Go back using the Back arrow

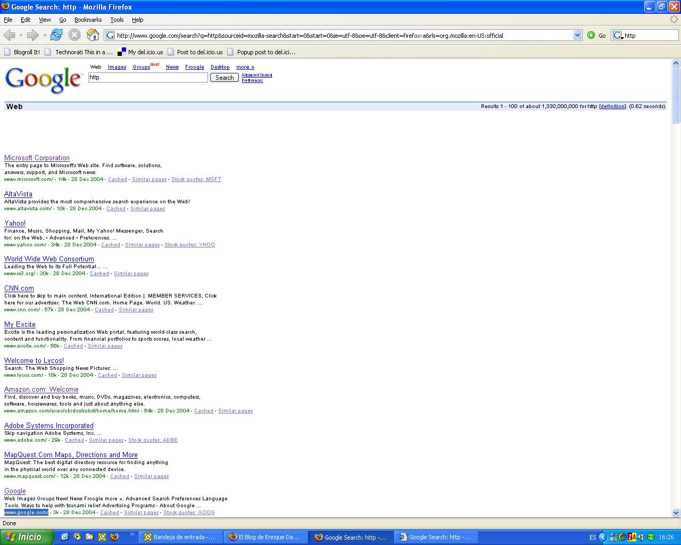click(x=9, y=35)
